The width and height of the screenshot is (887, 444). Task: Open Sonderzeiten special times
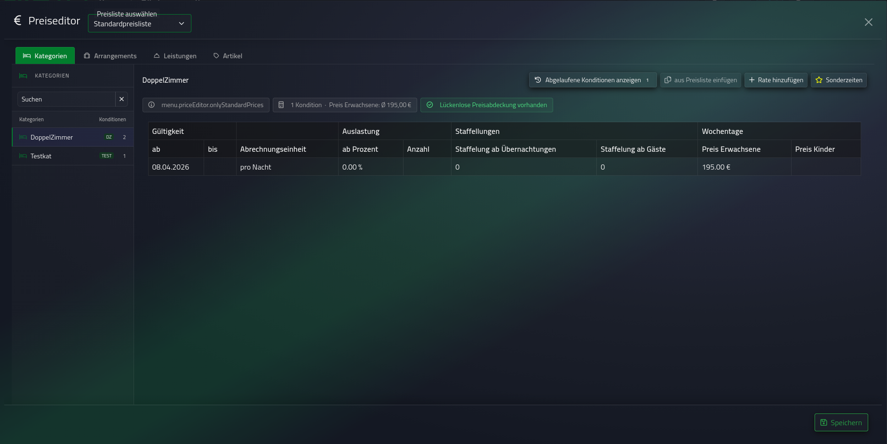(x=839, y=80)
